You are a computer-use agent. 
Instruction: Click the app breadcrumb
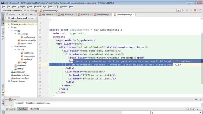tap(35, 10)
